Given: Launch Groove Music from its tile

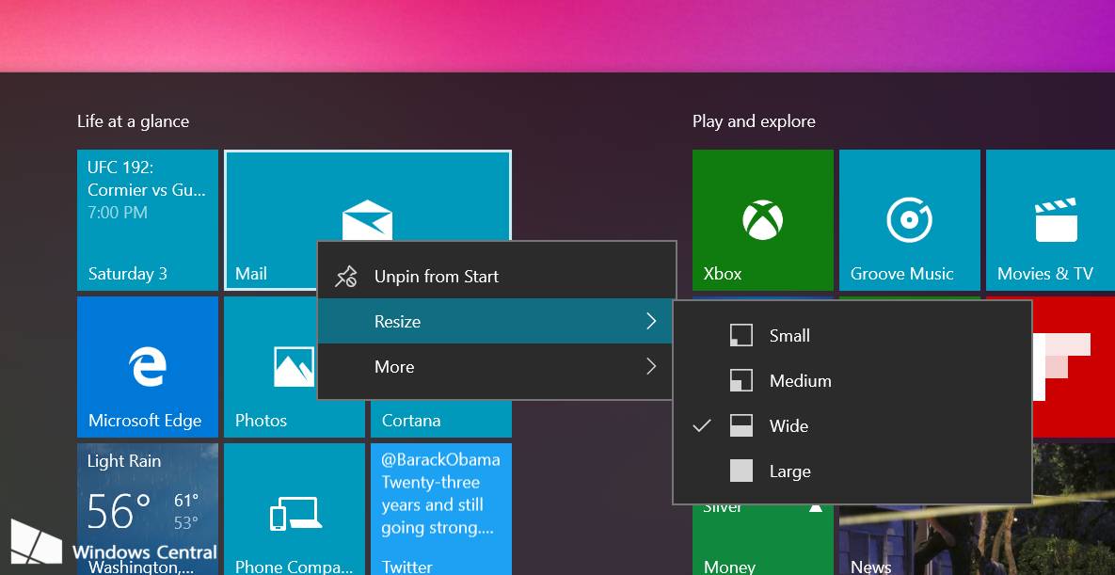Looking at the screenshot, I should [908, 219].
